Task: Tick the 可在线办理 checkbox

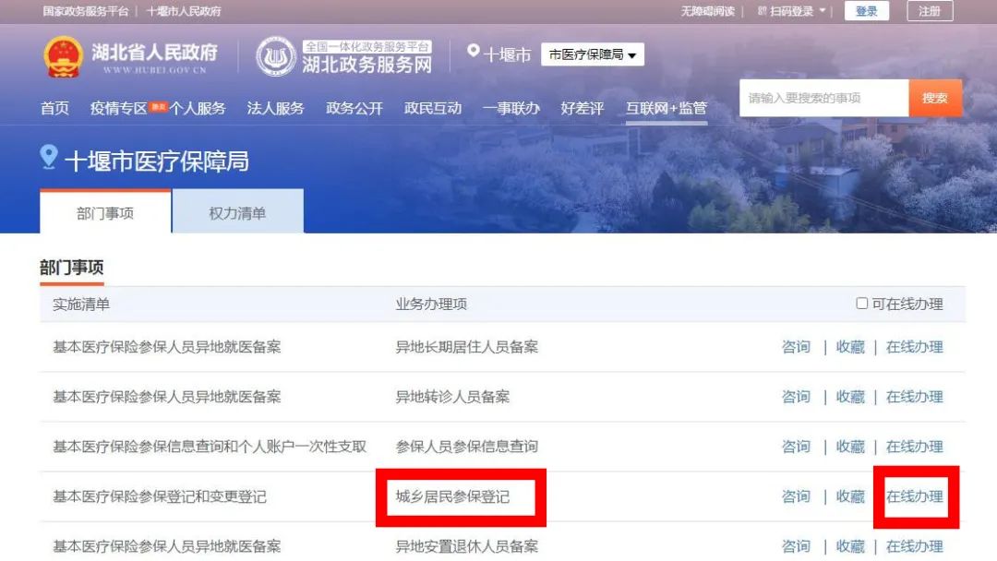Action: [x=861, y=304]
